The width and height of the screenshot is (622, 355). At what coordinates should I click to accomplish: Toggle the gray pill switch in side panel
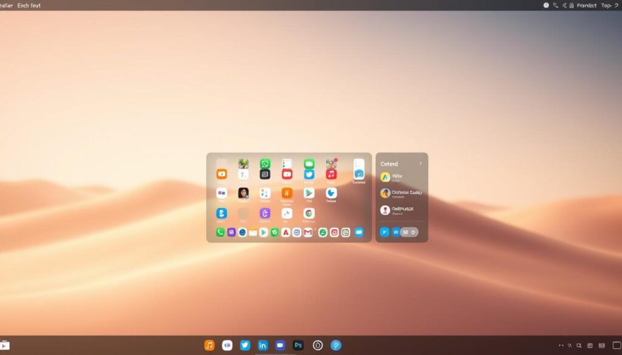click(x=409, y=232)
